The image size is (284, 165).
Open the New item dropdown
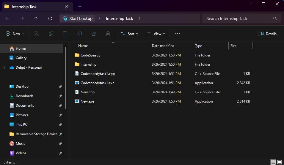(15, 34)
